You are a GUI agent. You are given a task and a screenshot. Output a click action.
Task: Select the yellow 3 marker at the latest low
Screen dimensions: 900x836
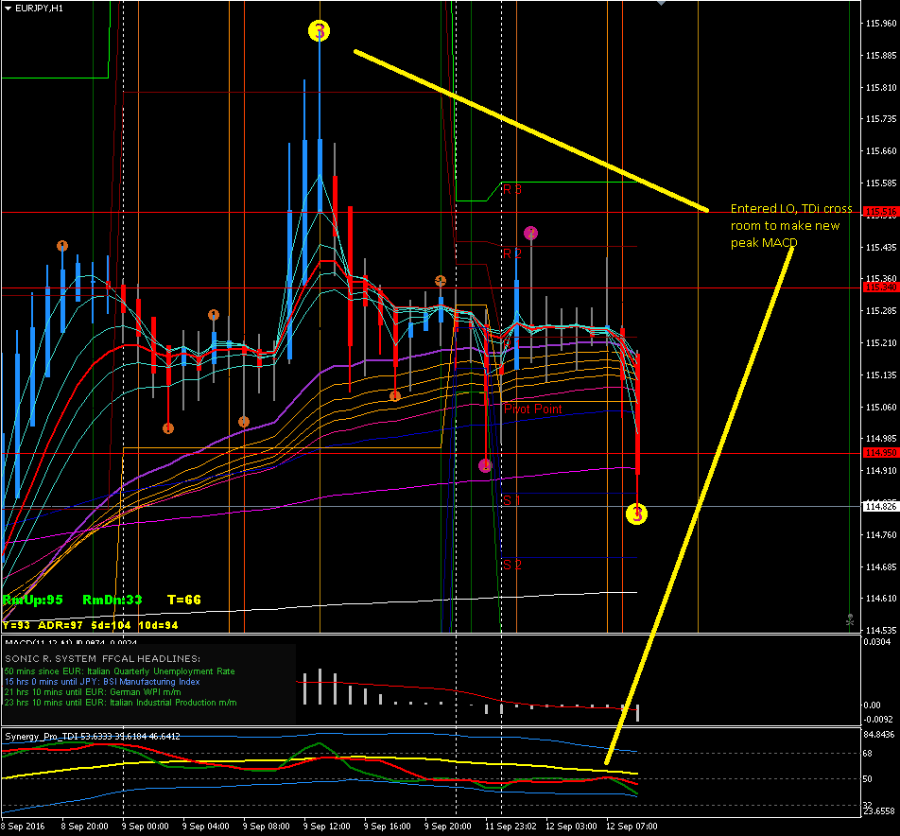point(636,514)
